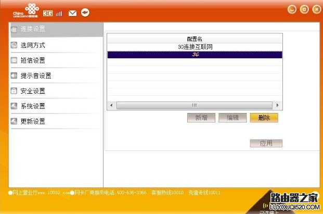Select the highlighted 3G profile row
This screenshot has height=214, width=323.
[195, 55]
